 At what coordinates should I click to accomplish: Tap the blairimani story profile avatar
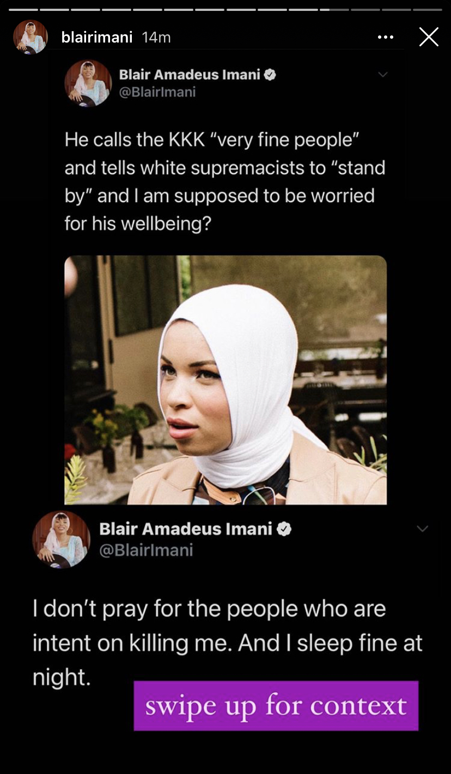pyautogui.click(x=31, y=37)
